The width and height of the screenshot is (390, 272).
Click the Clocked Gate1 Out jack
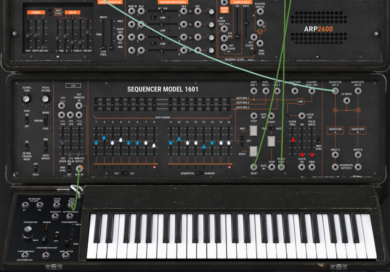311,91
